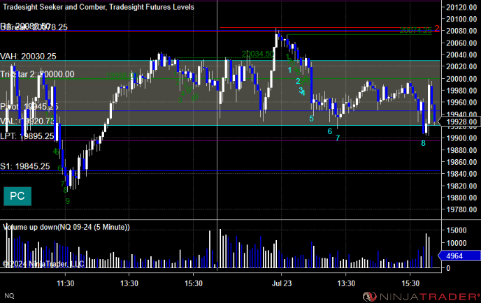Image resolution: width=481 pixels, height=303 pixels.
Task: Click the 20120.00 price axis label
Action: tap(461, 8)
